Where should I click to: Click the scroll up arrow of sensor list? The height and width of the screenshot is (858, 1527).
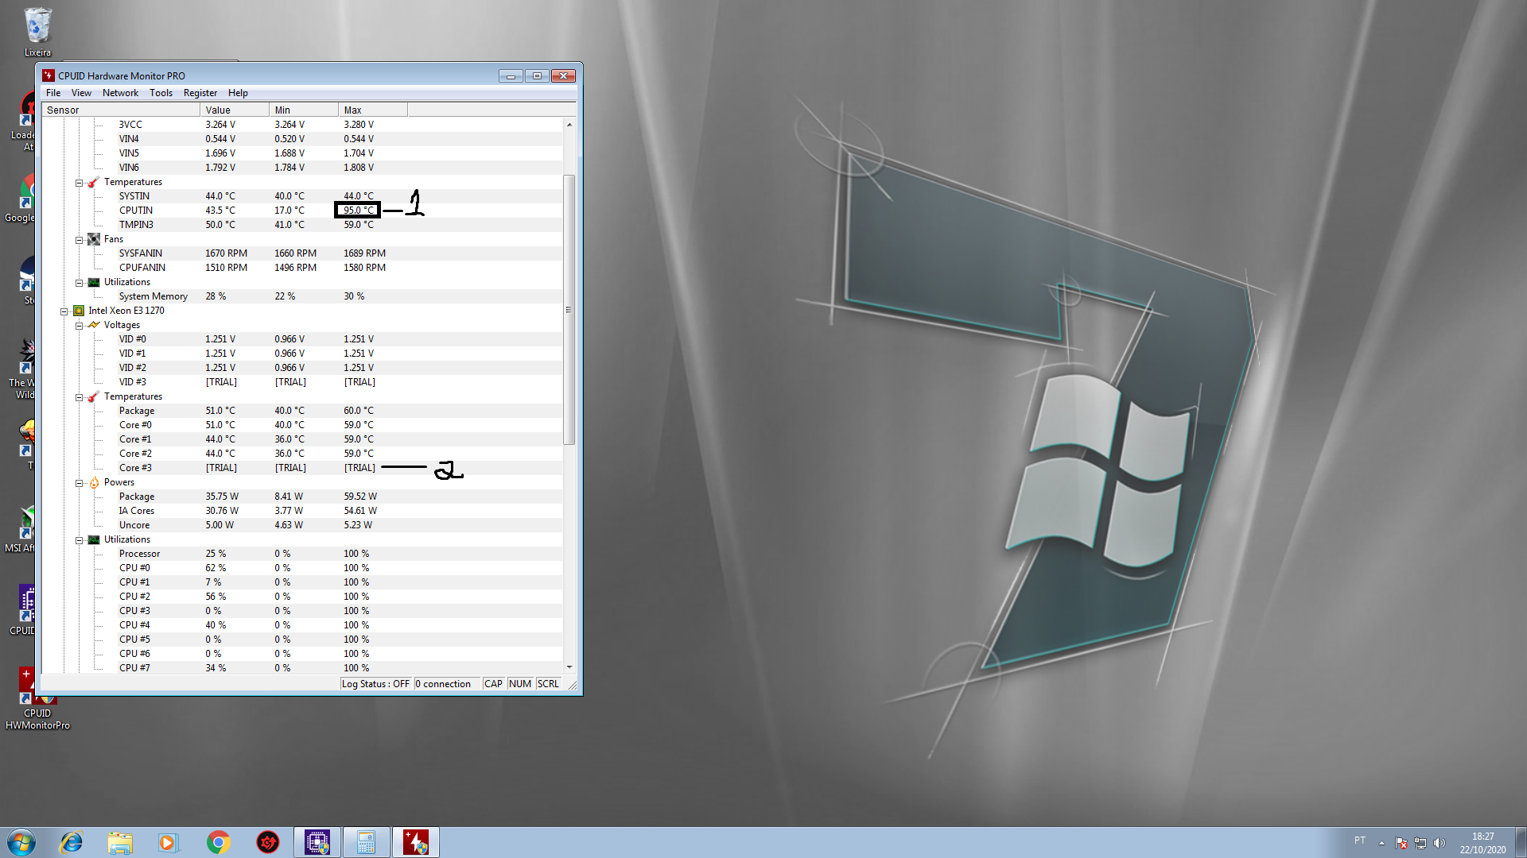click(569, 125)
